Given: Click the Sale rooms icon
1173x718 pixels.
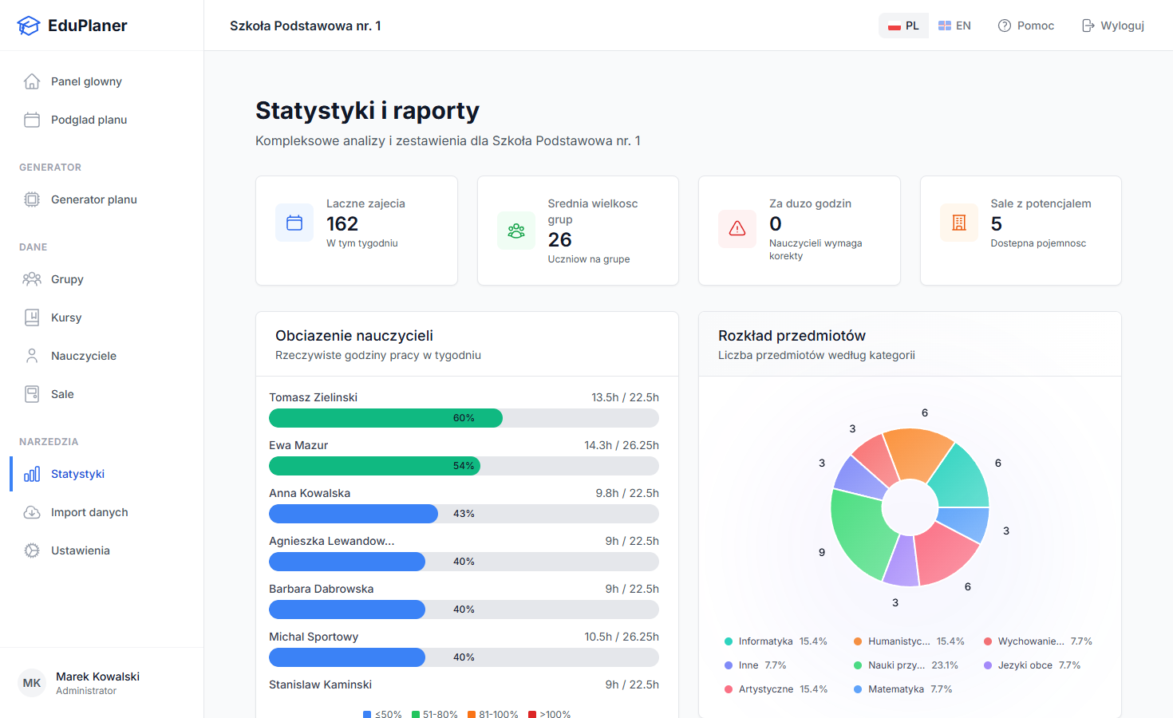Looking at the screenshot, I should (x=32, y=393).
